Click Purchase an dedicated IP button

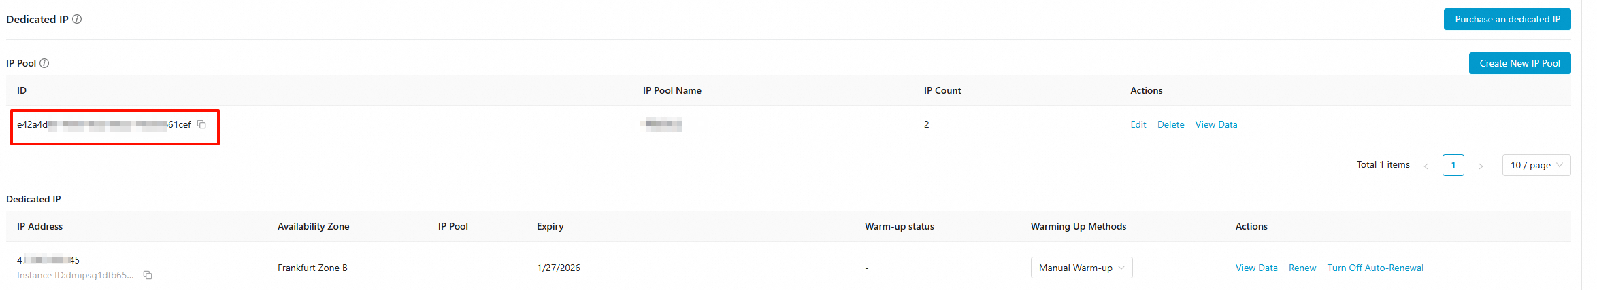click(x=1507, y=19)
